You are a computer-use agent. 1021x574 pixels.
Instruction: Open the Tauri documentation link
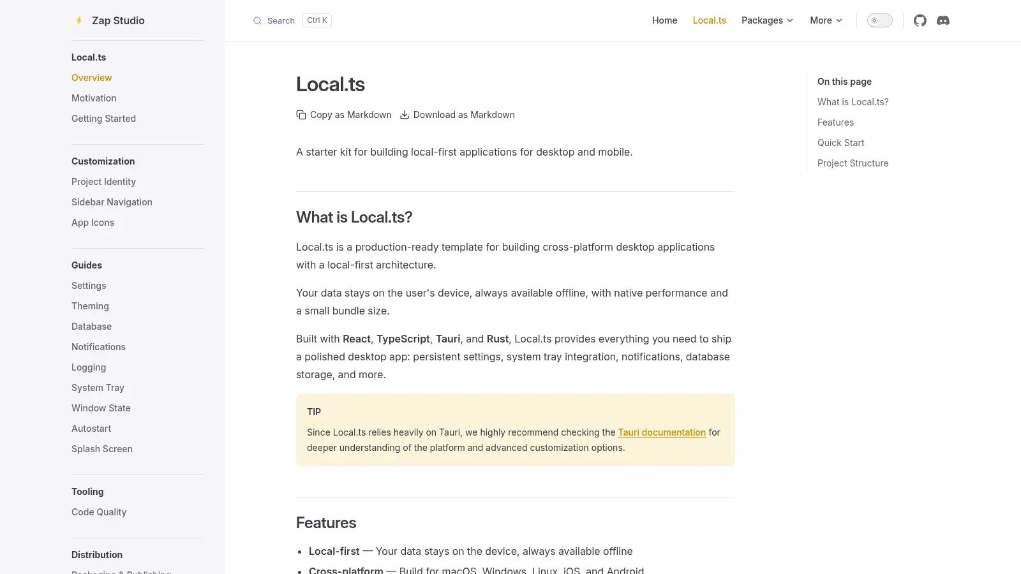point(662,432)
